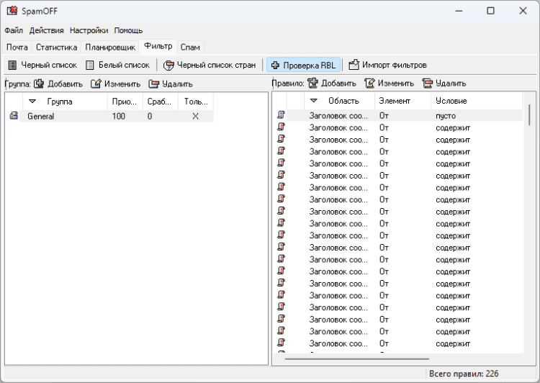Click Удалить in the Группа toolbar
The height and width of the screenshot is (383, 540).
[x=171, y=84]
